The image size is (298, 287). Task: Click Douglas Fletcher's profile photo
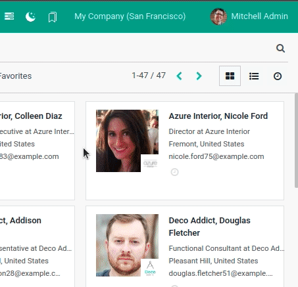coord(127,245)
